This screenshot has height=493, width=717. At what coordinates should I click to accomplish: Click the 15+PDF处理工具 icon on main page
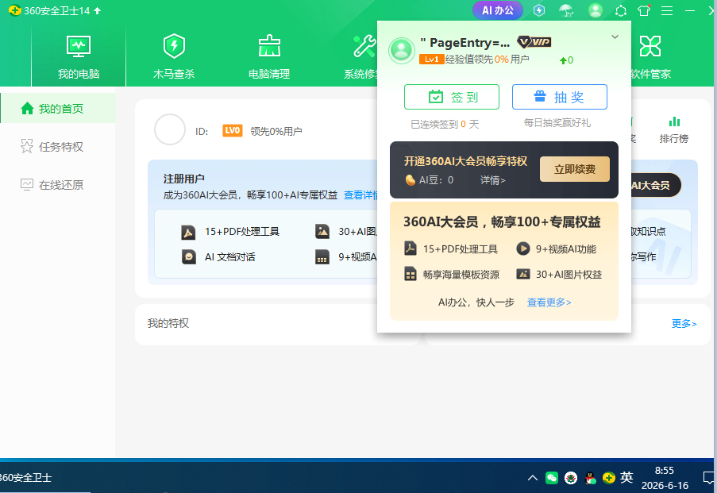[188, 233]
